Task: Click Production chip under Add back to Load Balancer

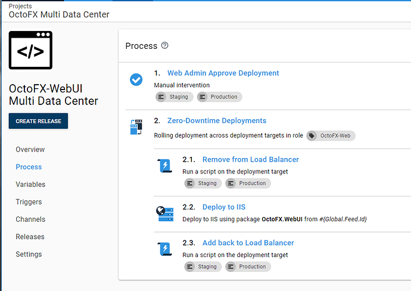Action: pos(248,267)
